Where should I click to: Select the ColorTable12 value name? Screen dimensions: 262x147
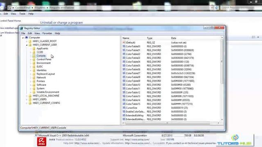(x=133, y=93)
